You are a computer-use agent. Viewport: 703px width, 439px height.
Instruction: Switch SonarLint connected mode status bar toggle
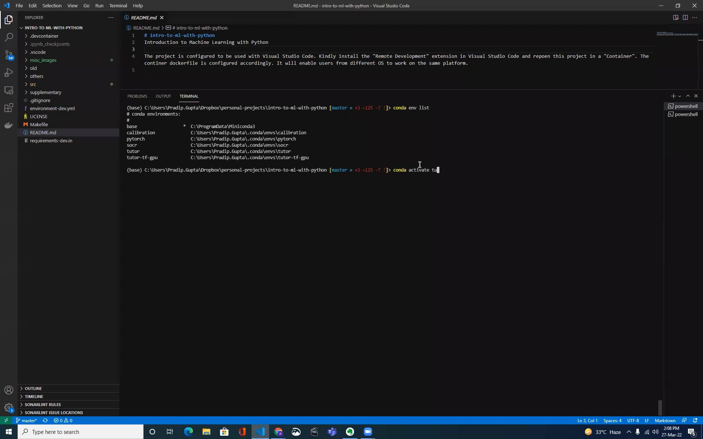(x=684, y=420)
